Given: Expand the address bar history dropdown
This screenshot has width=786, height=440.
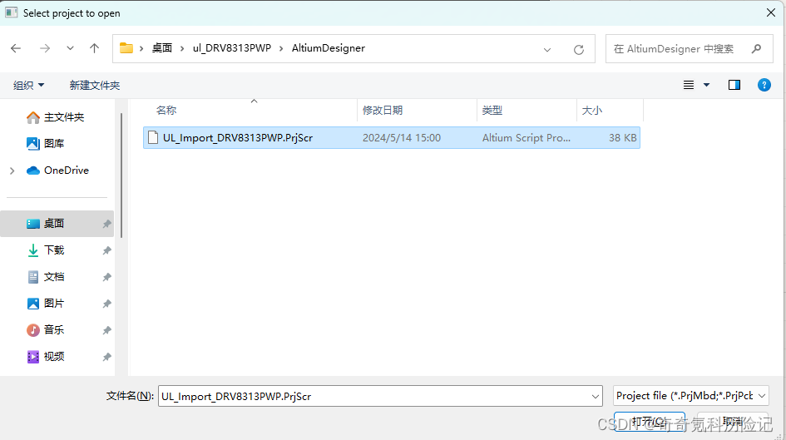Looking at the screenshot, I should click(x=547, y=50).
